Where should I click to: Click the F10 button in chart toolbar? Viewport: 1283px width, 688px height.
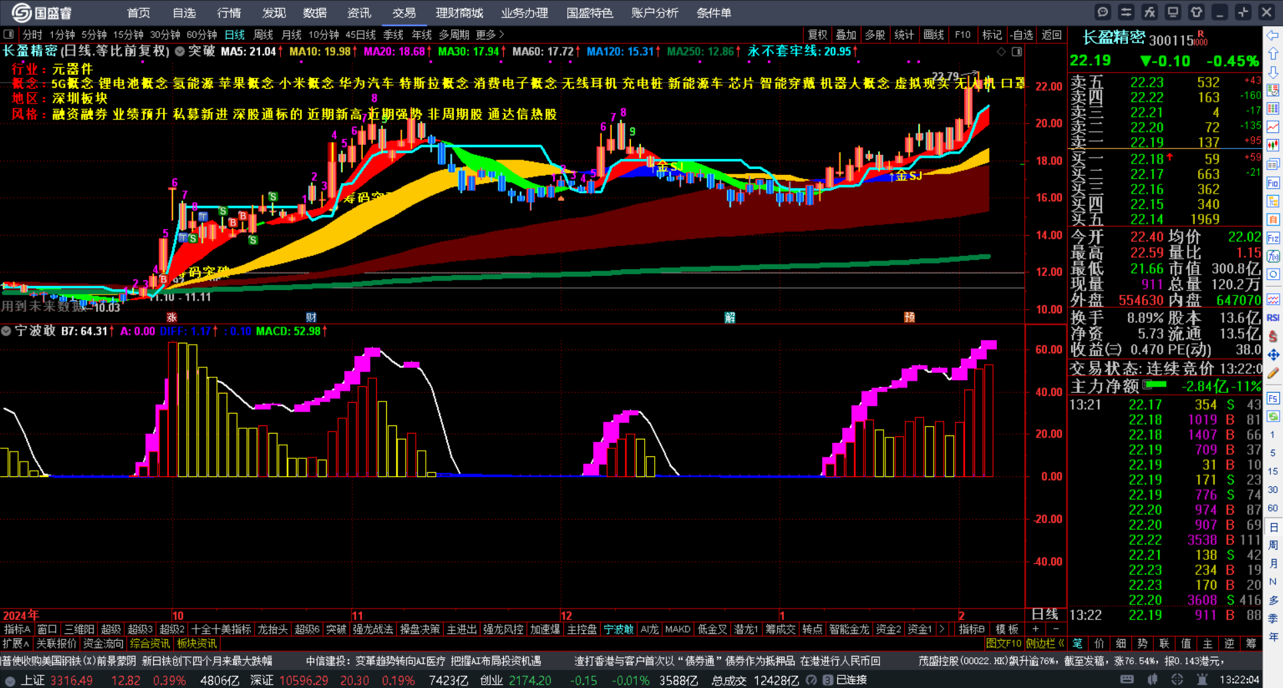[962, 35]
